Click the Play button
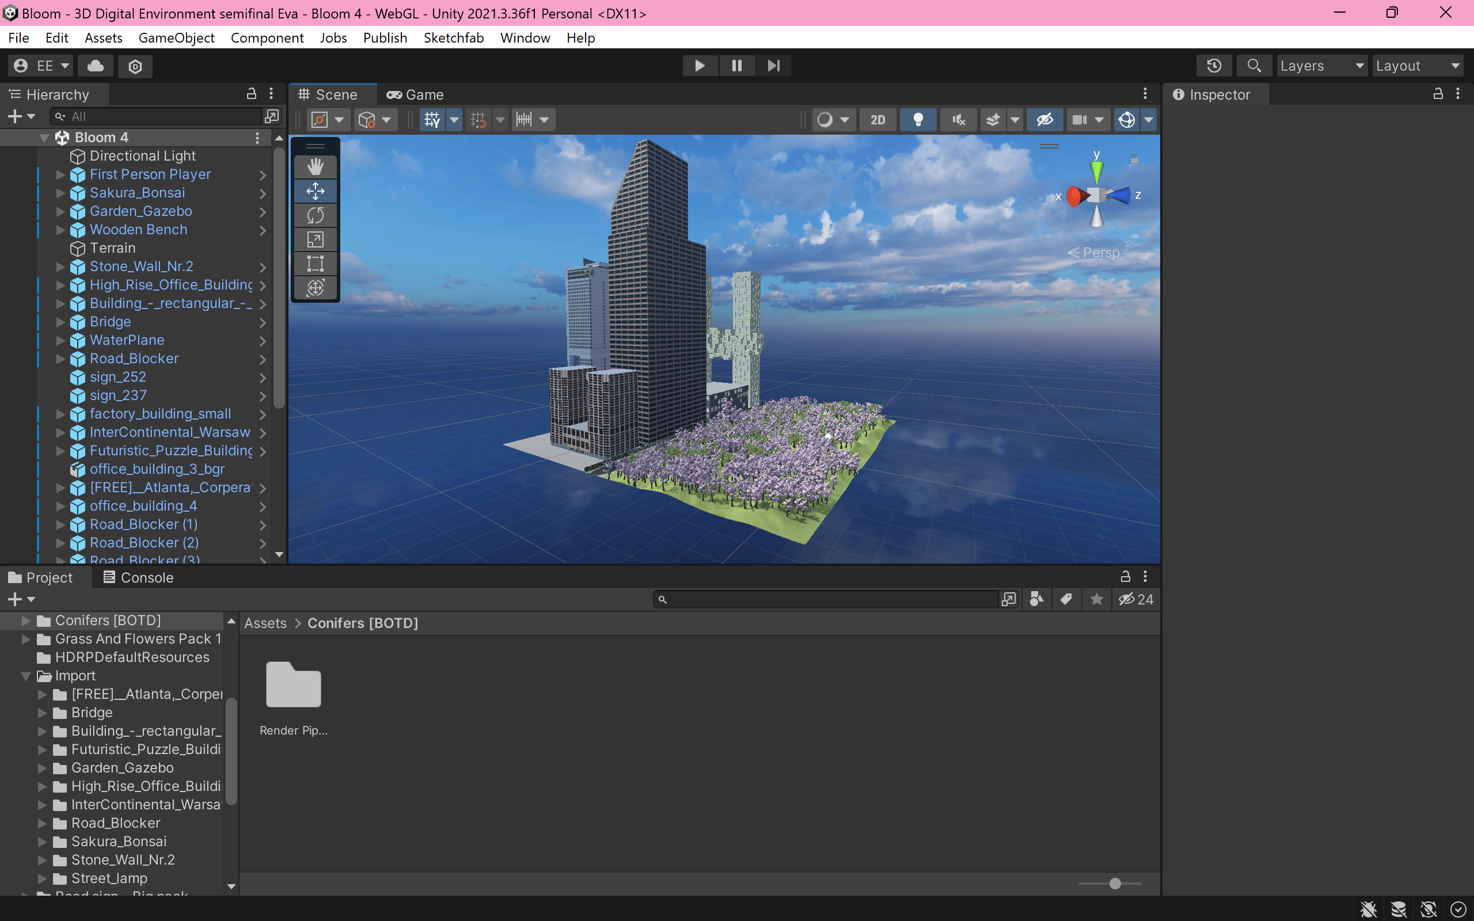 (700, 66)
